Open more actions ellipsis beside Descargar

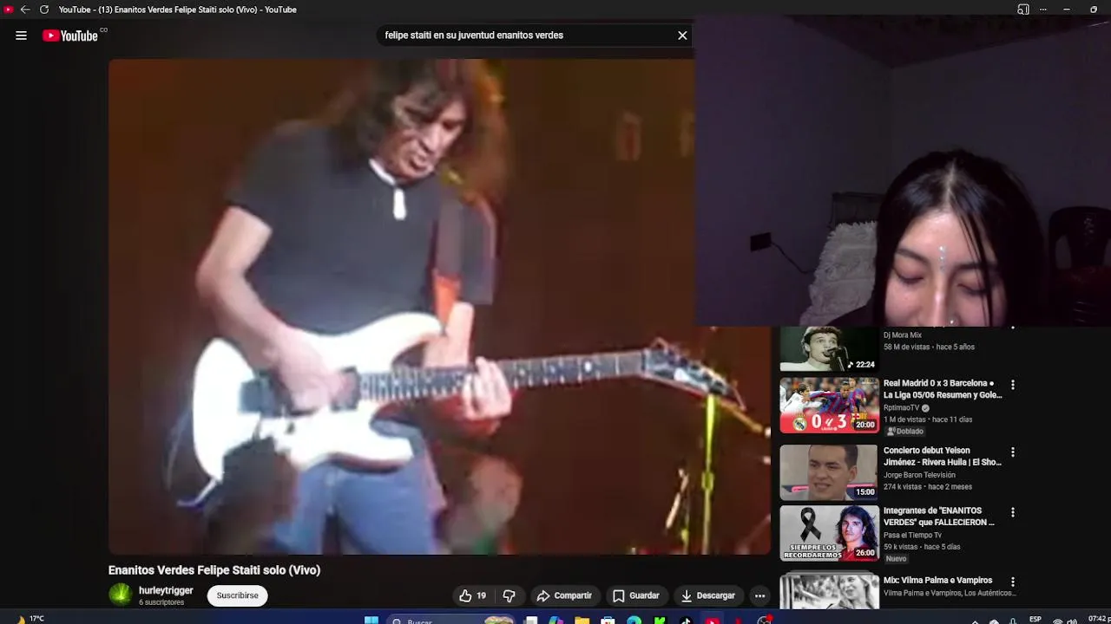[x=759, y=595]
